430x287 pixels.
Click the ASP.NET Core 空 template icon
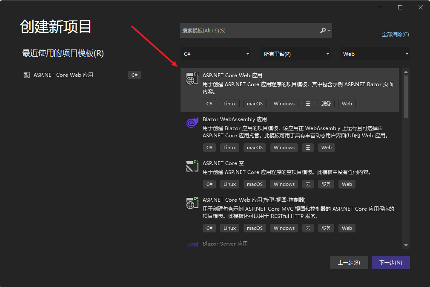(192, 166)
